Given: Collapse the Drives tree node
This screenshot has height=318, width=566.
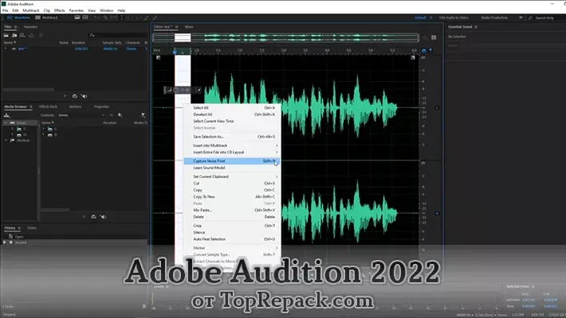Looking at the screenshot, I should pos(6,122).
